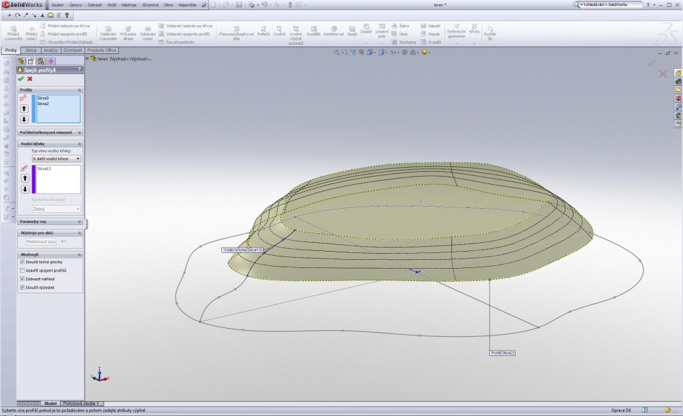This screenshot has width=683, height=416.
Task: Select Skica13 in the guide curves list
Action: (44, 168)
